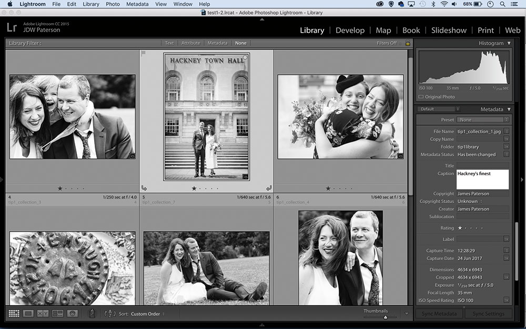Select the Painter spray can tool
The image size is (526, 329).
click(92, 313)
